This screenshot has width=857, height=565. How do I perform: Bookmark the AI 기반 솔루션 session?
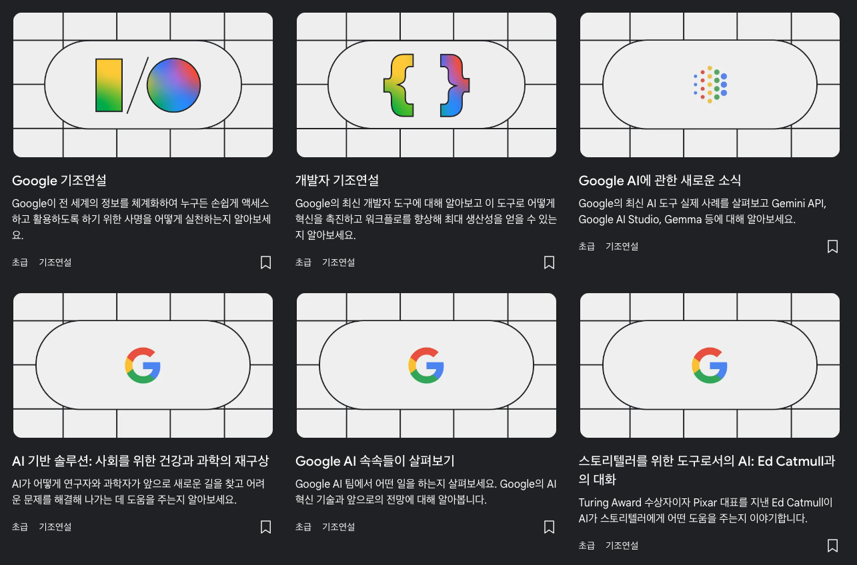pyautogui.click(x=265, y=527)
